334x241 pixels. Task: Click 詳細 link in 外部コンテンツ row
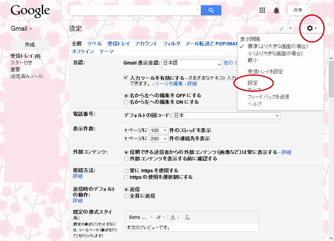click(286, 152)
